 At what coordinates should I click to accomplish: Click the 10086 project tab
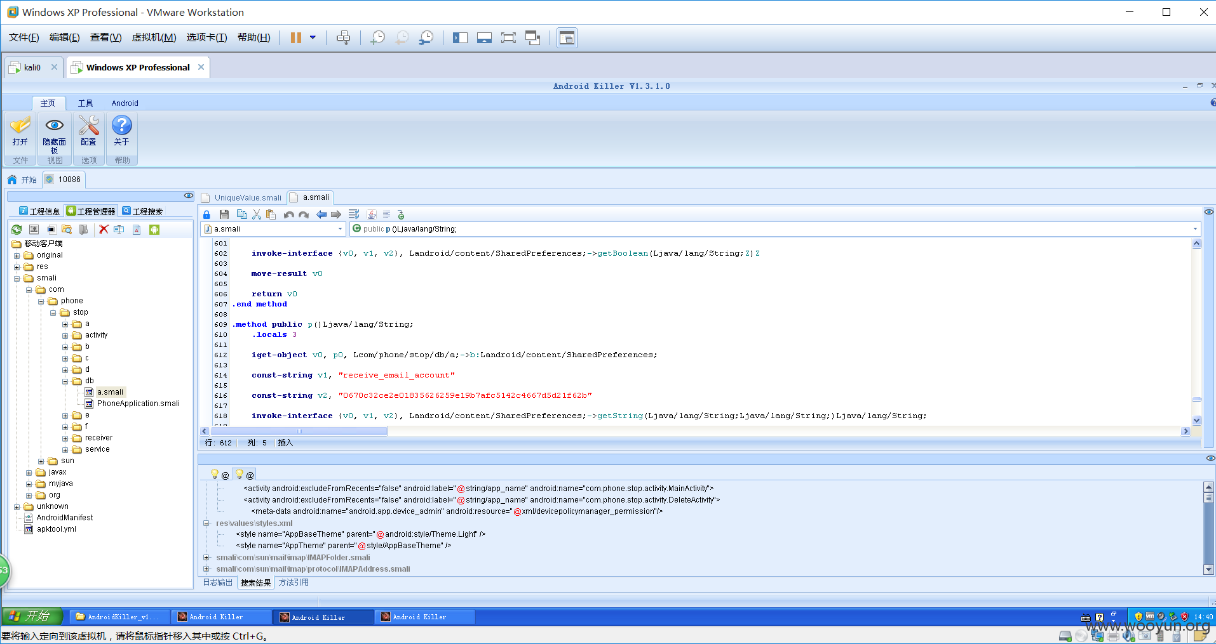[64, 180]
